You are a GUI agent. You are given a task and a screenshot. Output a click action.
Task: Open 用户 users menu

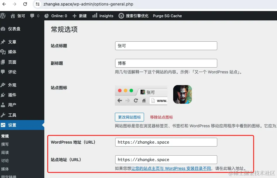[x=12, y=105]
